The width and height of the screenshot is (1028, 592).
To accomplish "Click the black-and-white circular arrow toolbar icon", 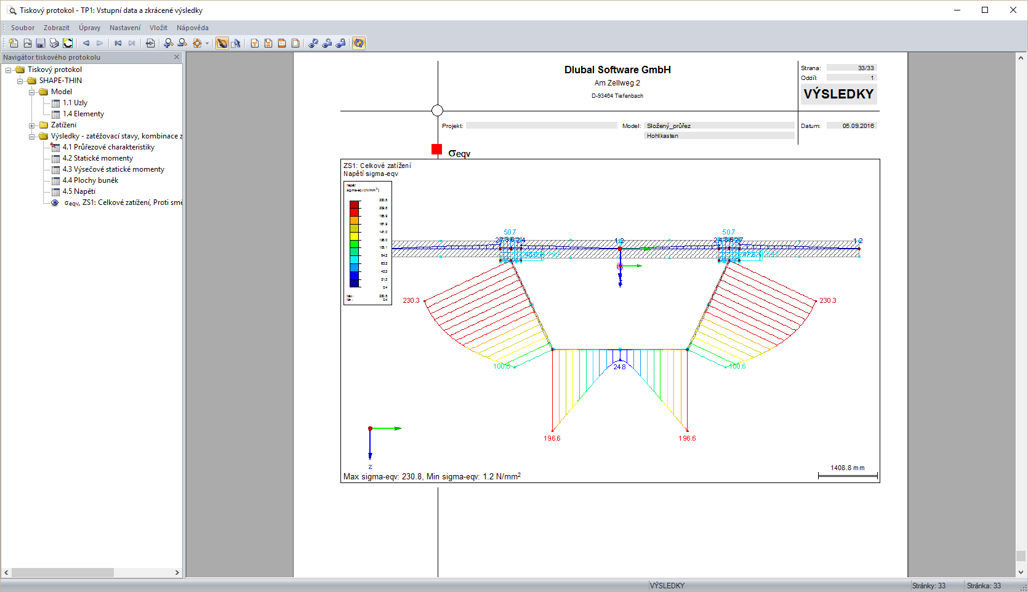I will (68, 43).
